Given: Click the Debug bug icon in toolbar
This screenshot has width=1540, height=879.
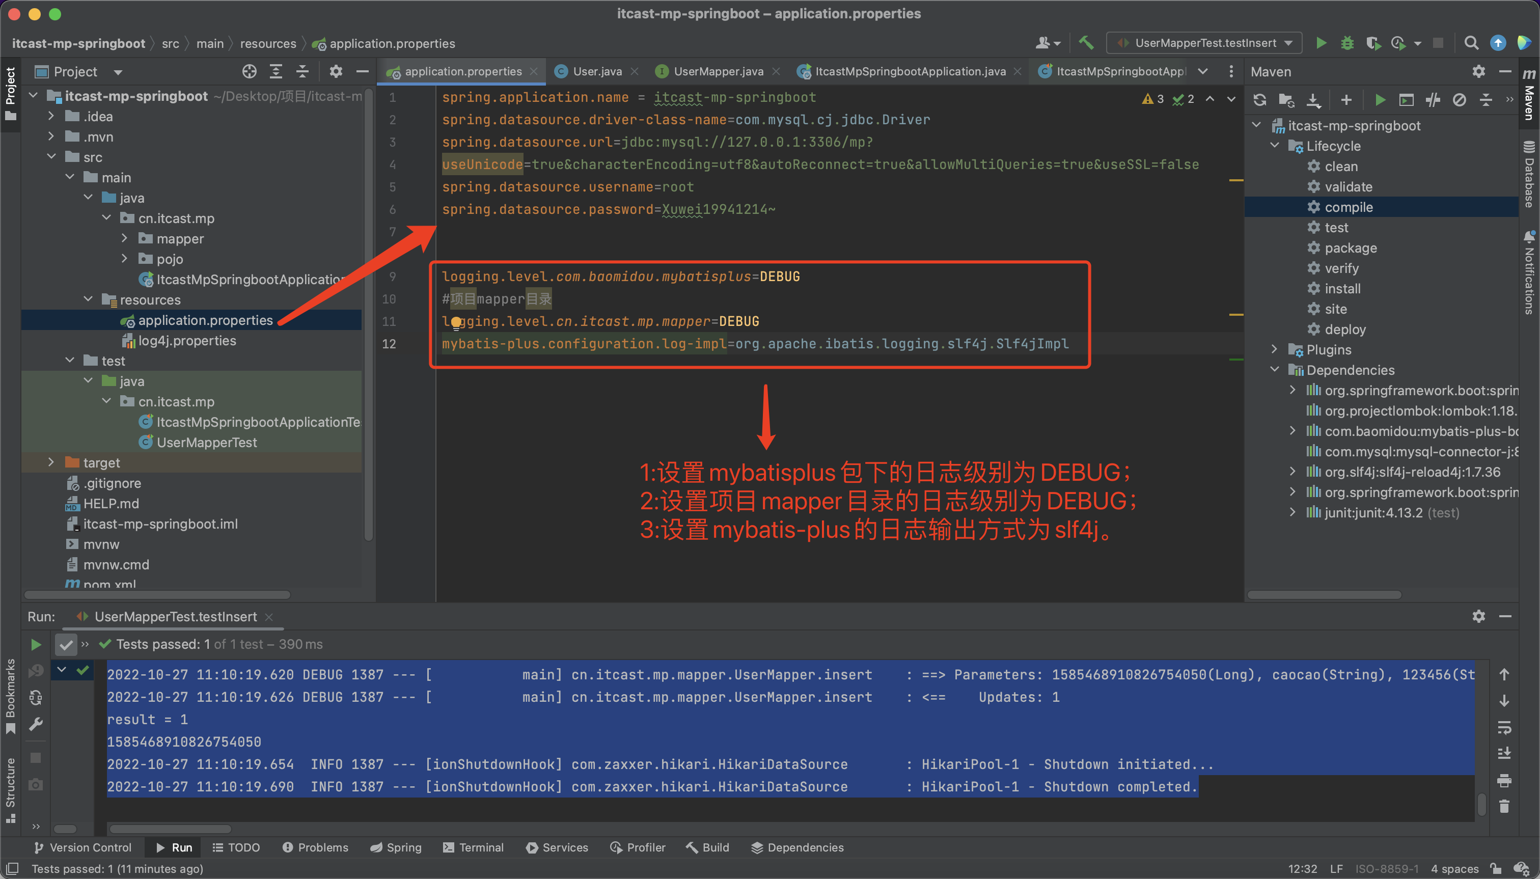Looking at the screenshot, I should coord(1347,43).
